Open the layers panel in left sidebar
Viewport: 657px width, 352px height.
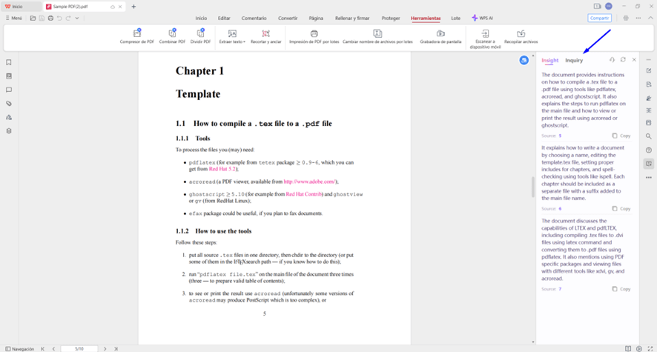(9, 131)
